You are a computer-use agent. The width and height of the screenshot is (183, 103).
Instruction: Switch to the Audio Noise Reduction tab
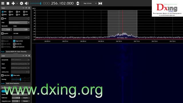pyautogui.click(x=13, y=83)
